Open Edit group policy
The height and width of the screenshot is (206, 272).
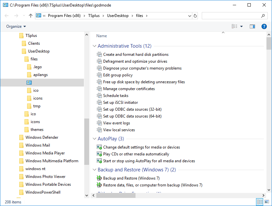click(118, 75)
